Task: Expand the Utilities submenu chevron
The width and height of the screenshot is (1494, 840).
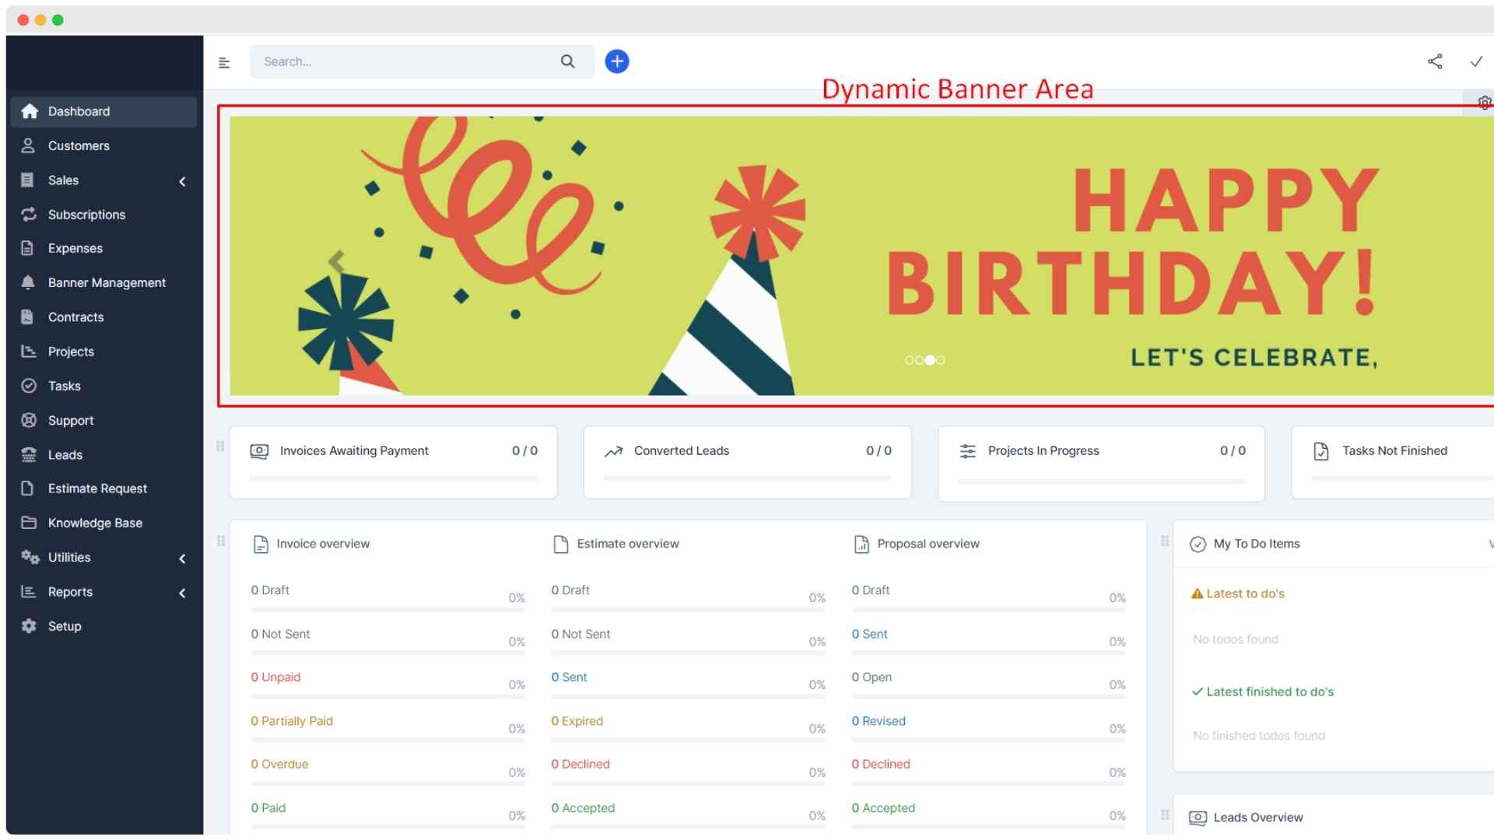Action: [x=182, y=558]
